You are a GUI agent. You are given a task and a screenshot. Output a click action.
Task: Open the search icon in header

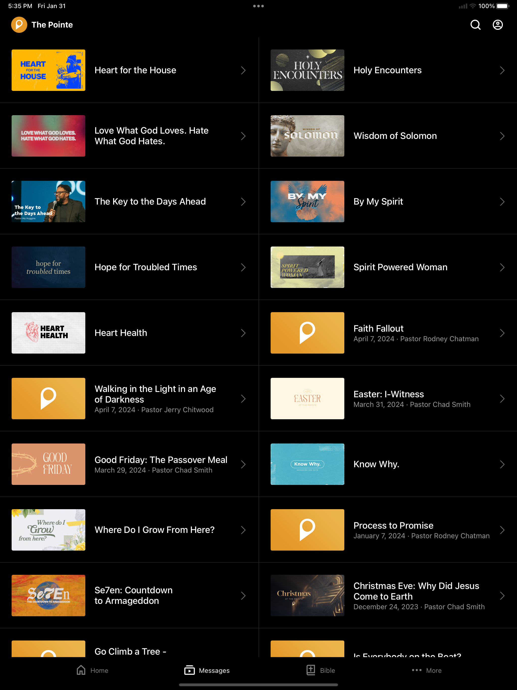tap(475, 25)
